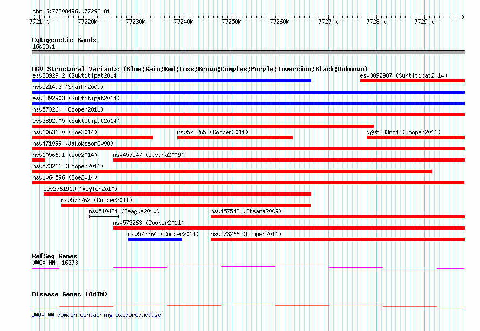This screenshot has height=331, width=480.
Task: Open the esv3892903 (Suktitipat2014) label
Action: click(x=76, y=98)
